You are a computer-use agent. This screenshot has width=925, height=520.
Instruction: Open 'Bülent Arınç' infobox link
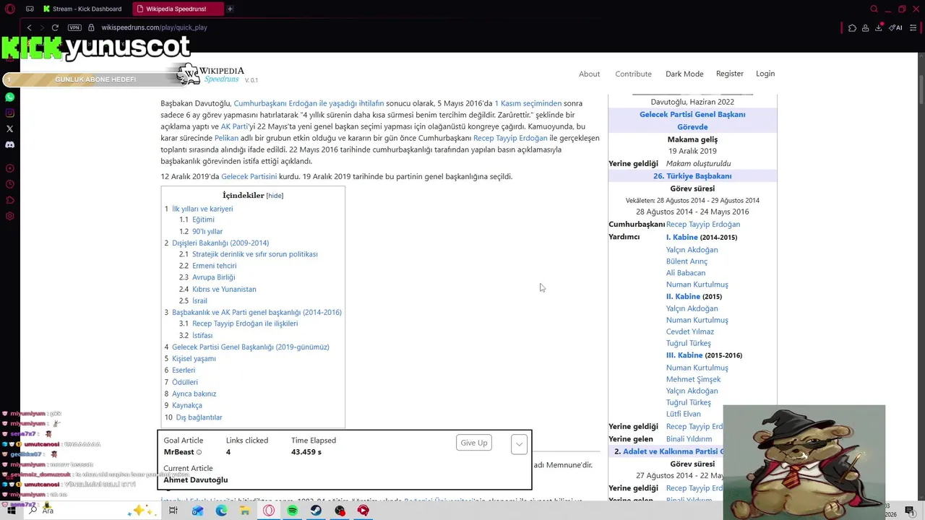[687, 261]
